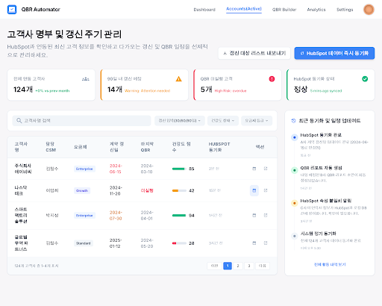Click the 스마트 팩토리 솔루션 customer name

click(x=21, y=215)
